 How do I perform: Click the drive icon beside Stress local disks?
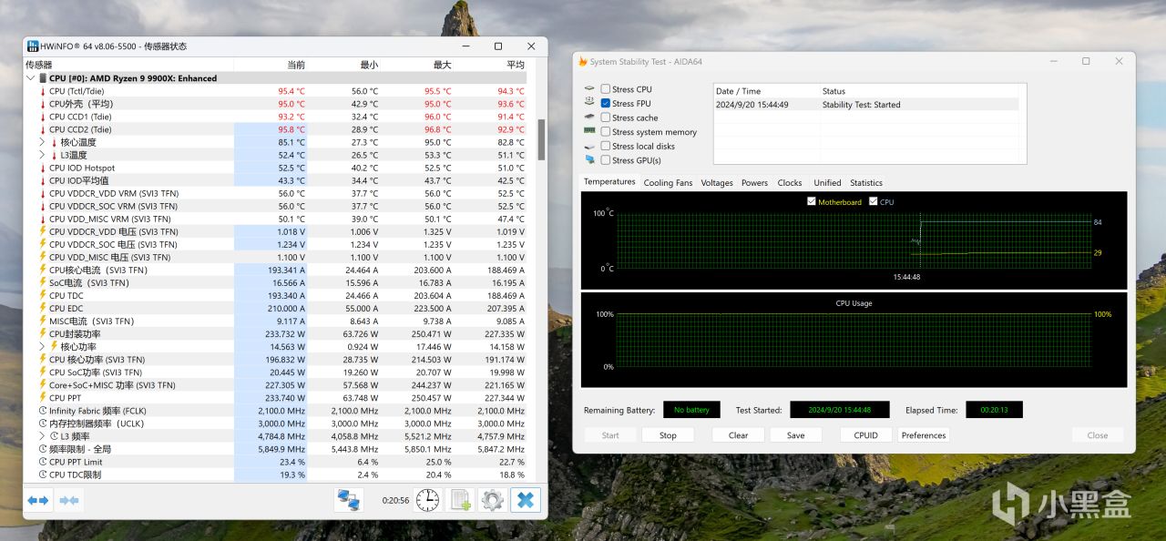pos(589,146)
